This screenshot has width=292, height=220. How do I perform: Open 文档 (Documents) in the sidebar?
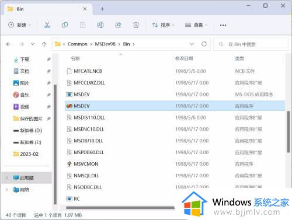25,71
